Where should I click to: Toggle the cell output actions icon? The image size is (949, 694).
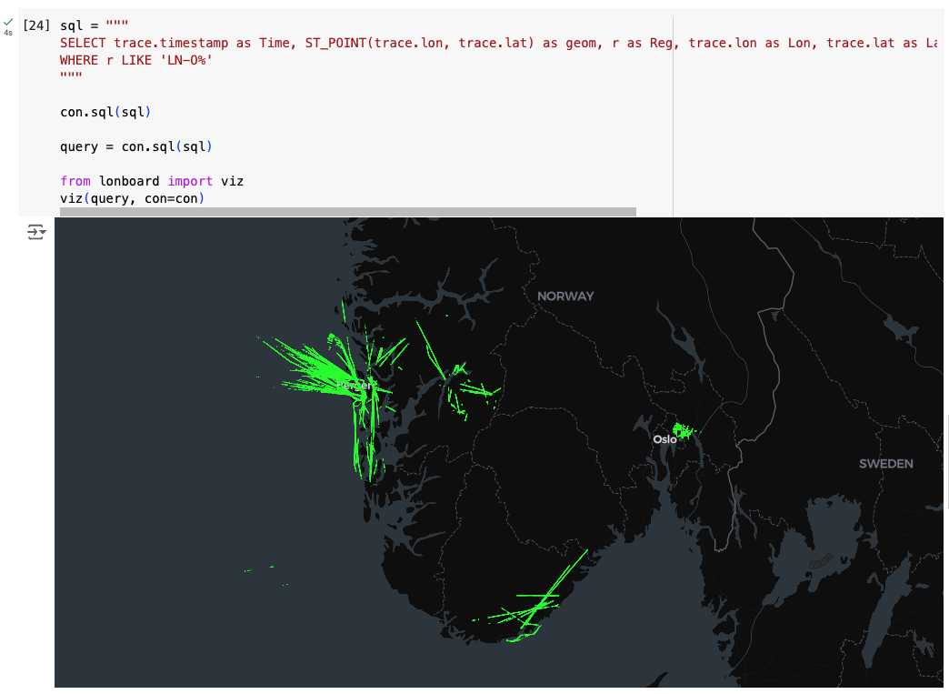point(36,233)
